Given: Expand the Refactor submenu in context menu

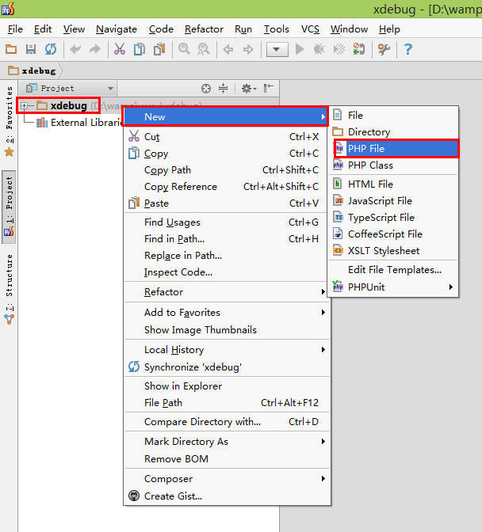Looking at the screenshot, I should (227, 292).
